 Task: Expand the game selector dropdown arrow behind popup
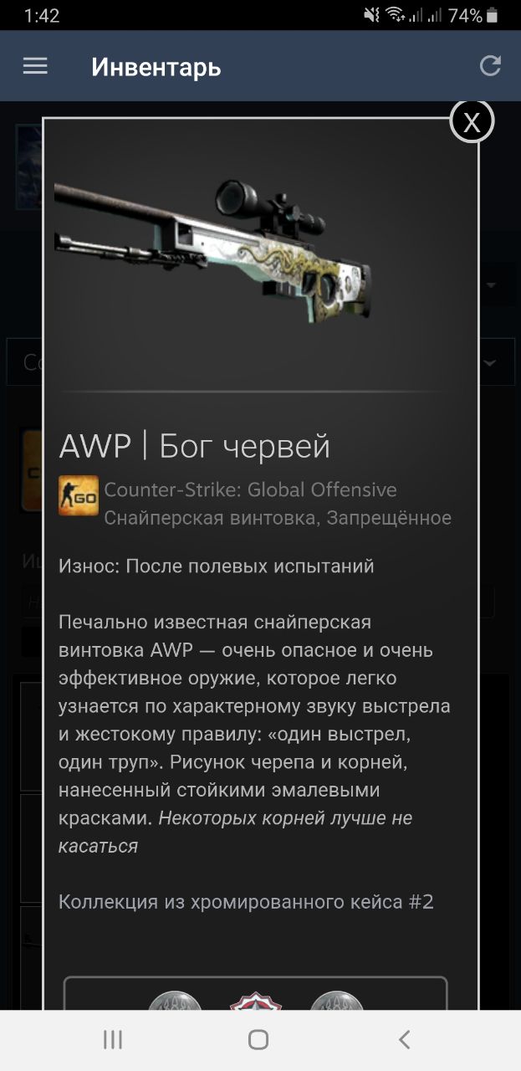pos(489,362)
